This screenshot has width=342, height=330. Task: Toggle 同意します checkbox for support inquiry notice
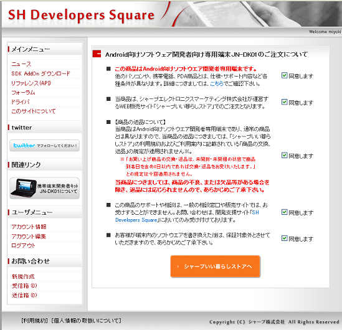point(285,212)
